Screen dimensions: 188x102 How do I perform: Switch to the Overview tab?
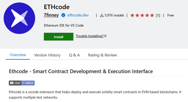[18, 55]
